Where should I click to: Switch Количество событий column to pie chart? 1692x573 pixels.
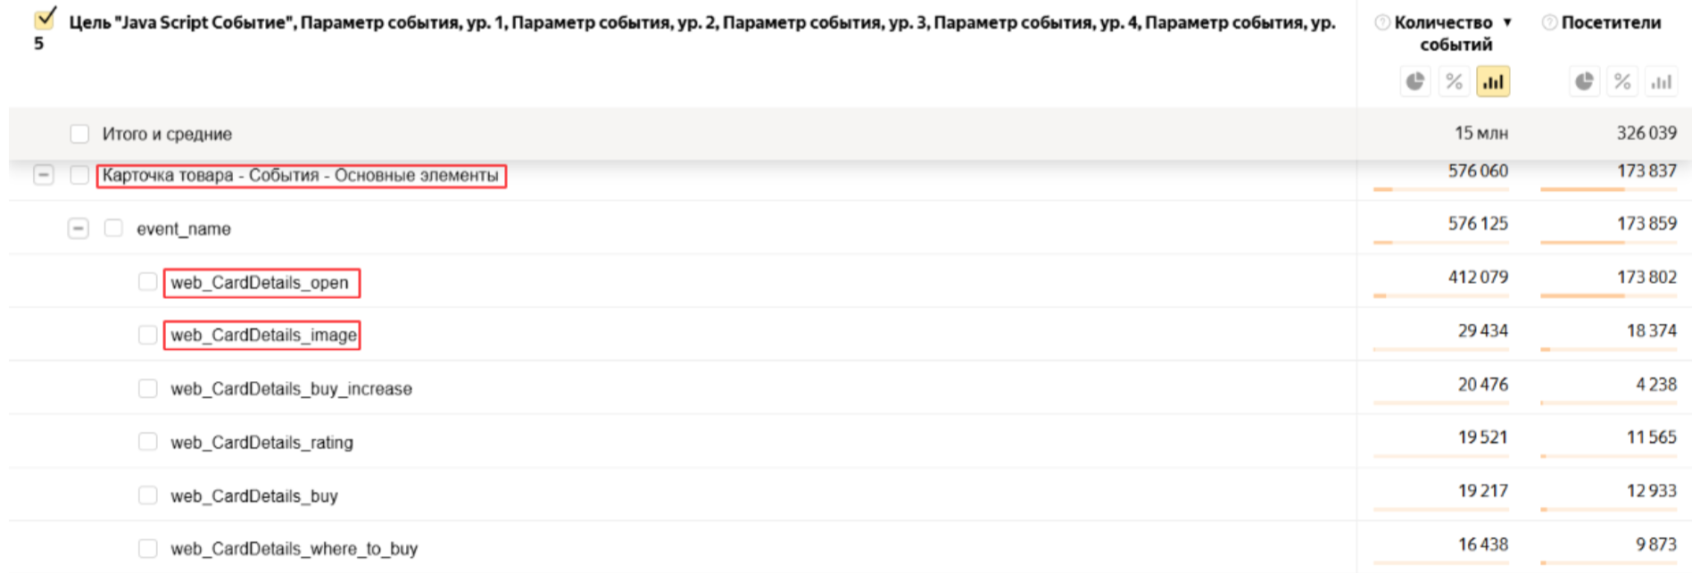click(1415, 82)
